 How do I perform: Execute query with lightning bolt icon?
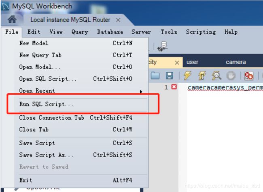(187, 76)
